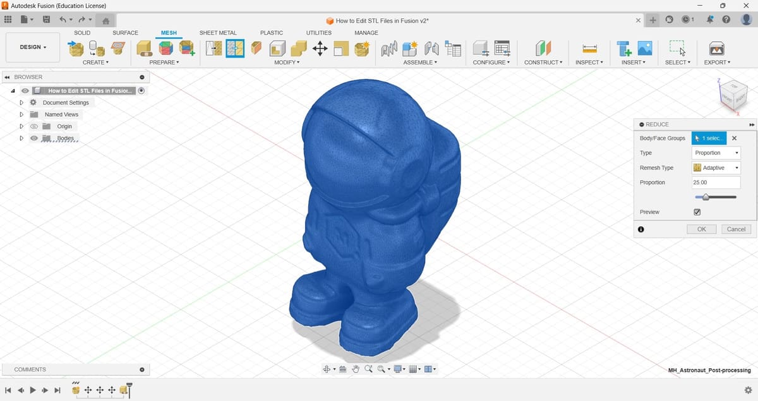This screenshot has height=401, width=758.
Task: Click the dashed Selection rectangle tool
Action: coord(677,48)
